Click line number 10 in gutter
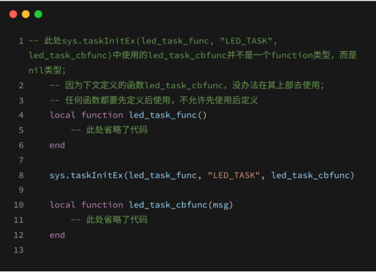Screen dimensions: 376x272 19,205
